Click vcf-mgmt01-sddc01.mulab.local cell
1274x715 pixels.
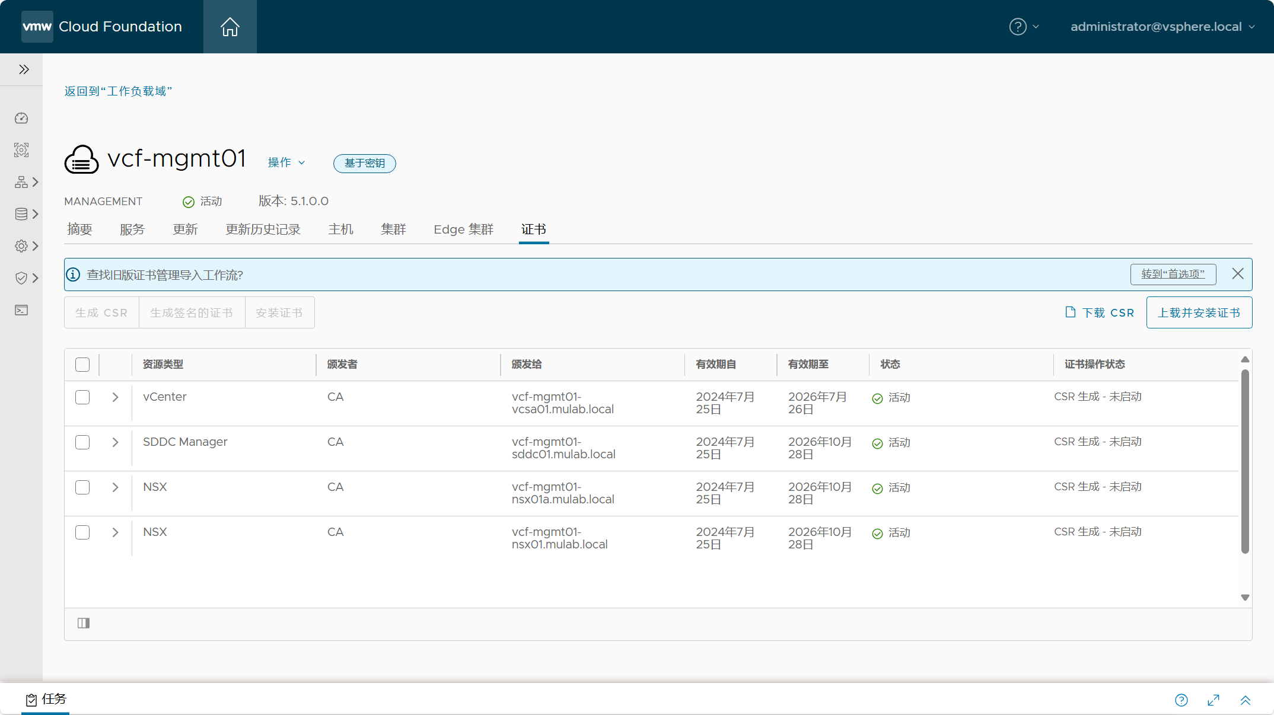click(563, 448)
